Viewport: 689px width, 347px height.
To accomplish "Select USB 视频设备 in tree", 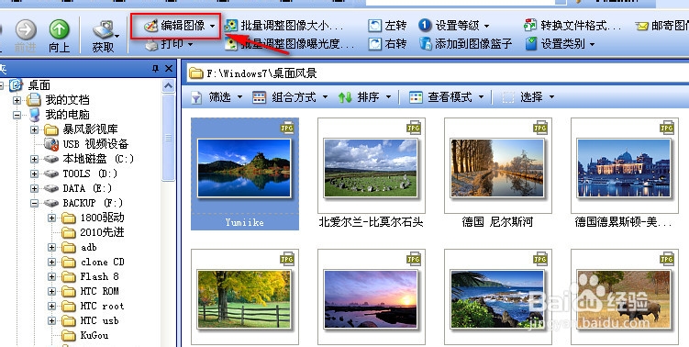I will [x=95, y=144].
